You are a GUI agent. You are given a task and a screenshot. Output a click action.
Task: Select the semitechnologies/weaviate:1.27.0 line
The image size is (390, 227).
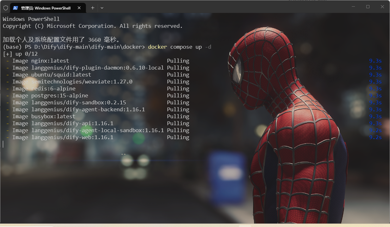click(194, 82)
